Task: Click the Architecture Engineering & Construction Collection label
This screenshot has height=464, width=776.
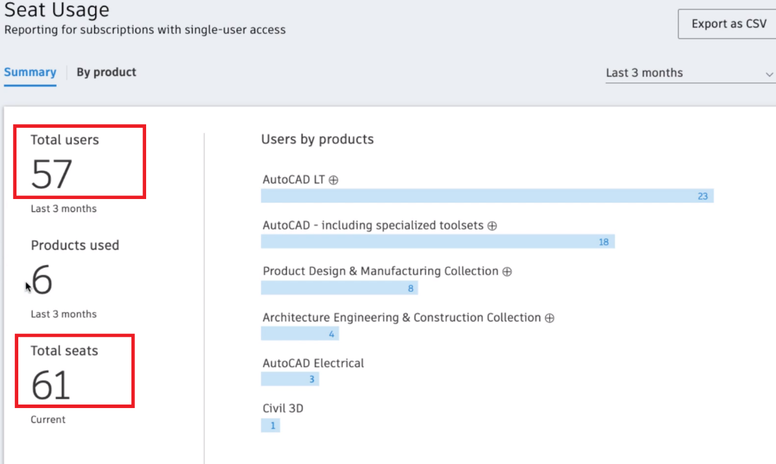Action: [402, 318]
